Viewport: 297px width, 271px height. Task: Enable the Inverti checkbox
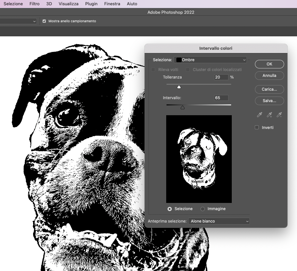click(257, 127)
